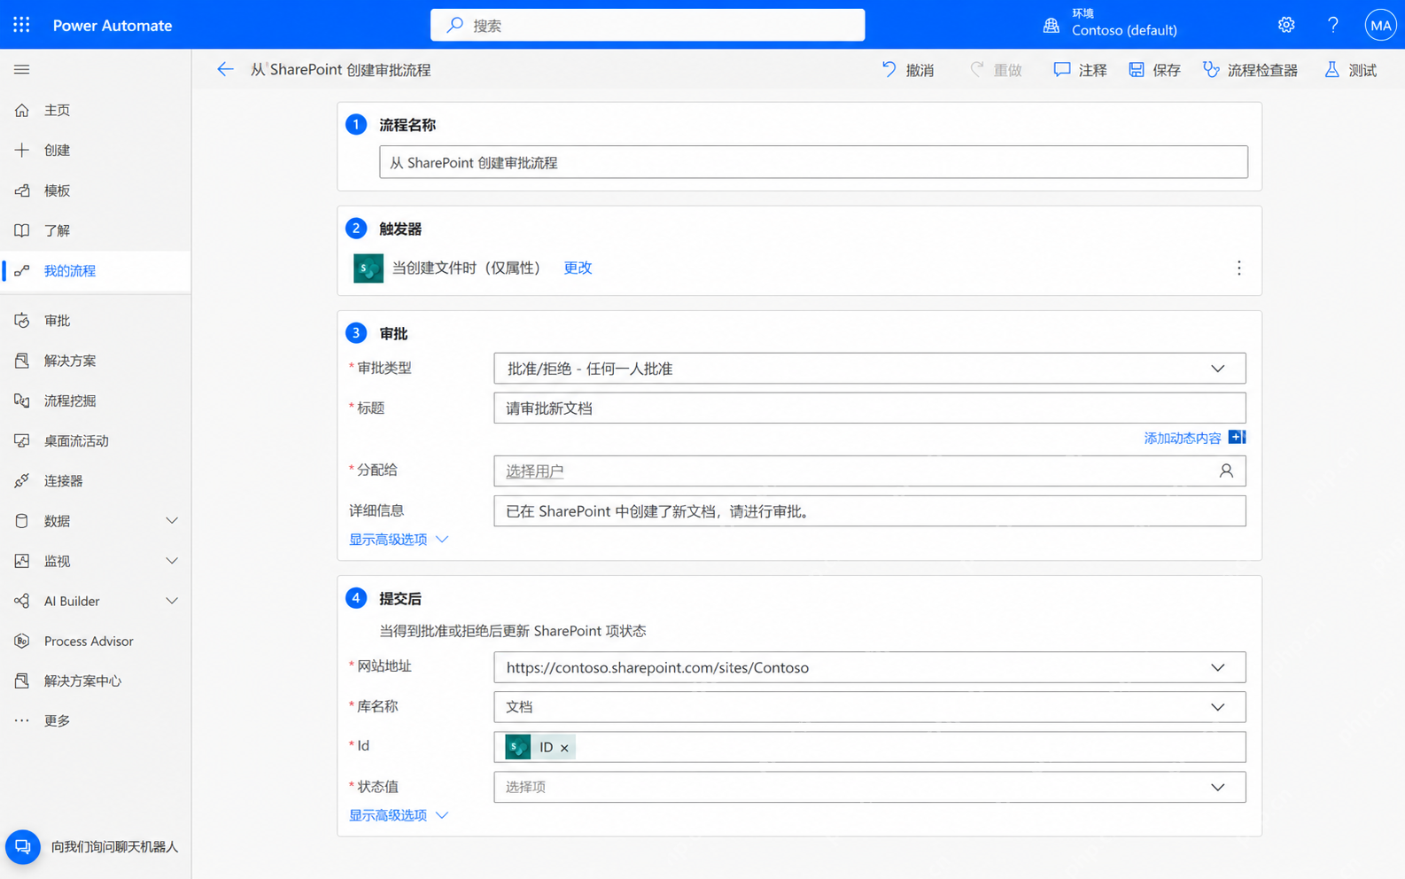Open the help question mark icon
1405x879 pixels.
click(x=1332, y=25)
